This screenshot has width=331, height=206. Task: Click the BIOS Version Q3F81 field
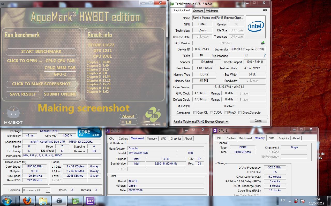pyautogui.click(x=165, y=186)
